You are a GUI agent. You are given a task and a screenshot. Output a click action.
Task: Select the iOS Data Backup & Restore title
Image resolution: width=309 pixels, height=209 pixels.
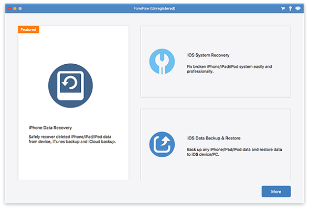(x=214, y=138)
